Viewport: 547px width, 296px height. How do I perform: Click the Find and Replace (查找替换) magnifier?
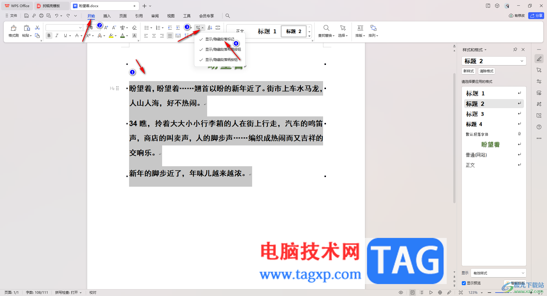[326, 28]
